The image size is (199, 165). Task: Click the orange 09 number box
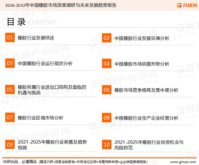[x=10, y=144]
